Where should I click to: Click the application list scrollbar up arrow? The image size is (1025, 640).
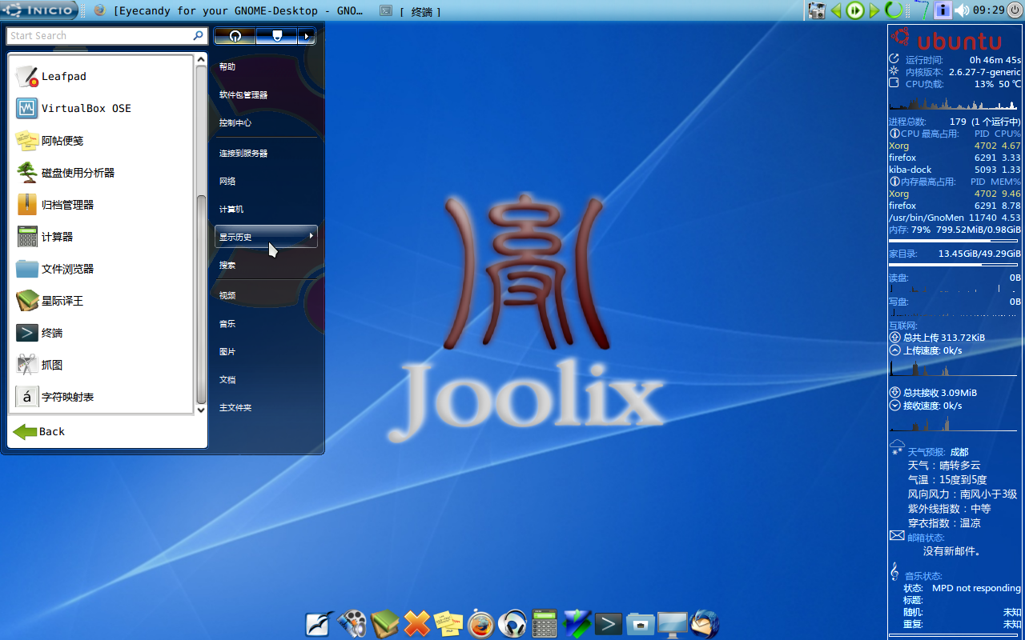pos(201,58)
